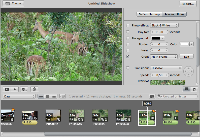The image size is (200, 137).
Task: Uncheck the Crop checkbox
Action: [x=128, y=57]
